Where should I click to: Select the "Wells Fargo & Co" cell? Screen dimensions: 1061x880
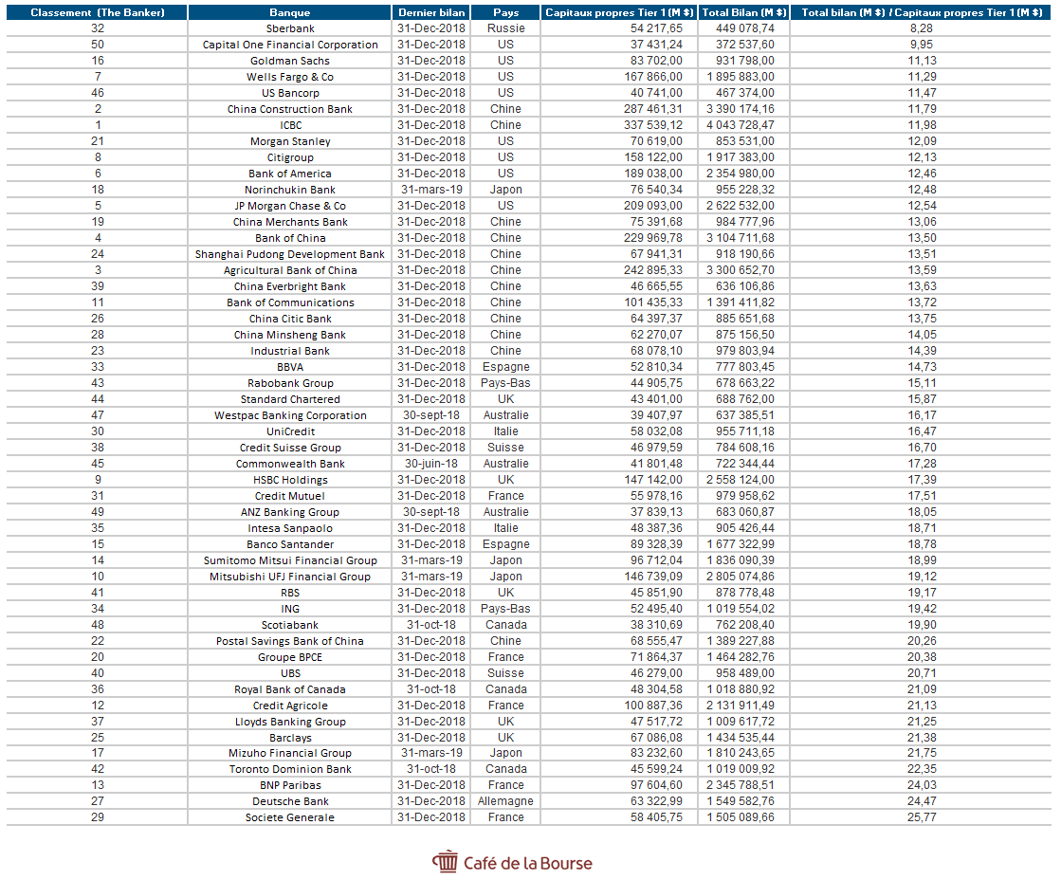pos(290,77)
